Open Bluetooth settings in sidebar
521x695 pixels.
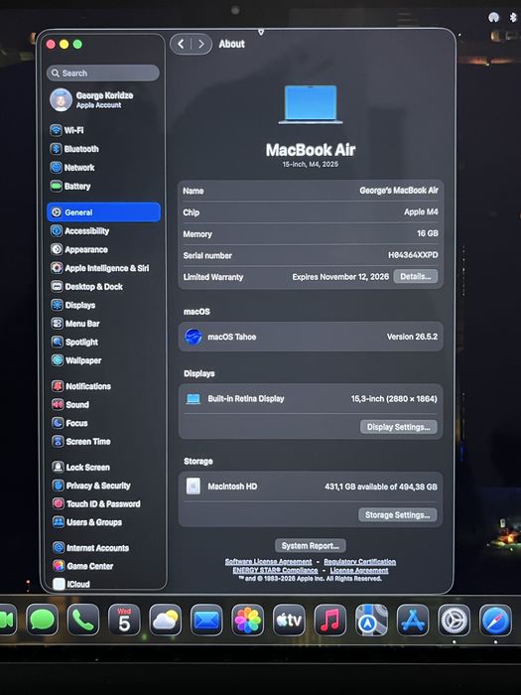pos(74,149)
